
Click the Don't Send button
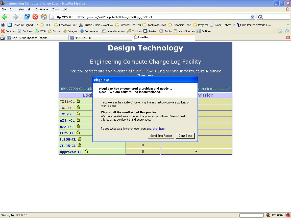pos(185,136)
